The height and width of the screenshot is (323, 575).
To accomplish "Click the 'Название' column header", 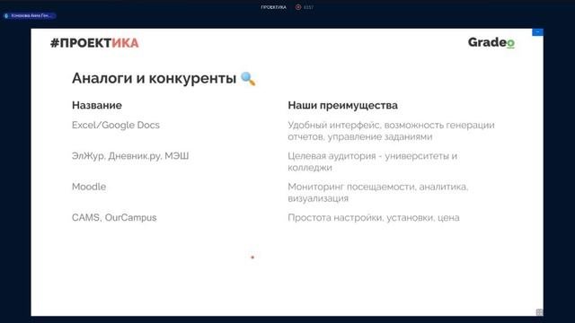I will click(97, 106).
